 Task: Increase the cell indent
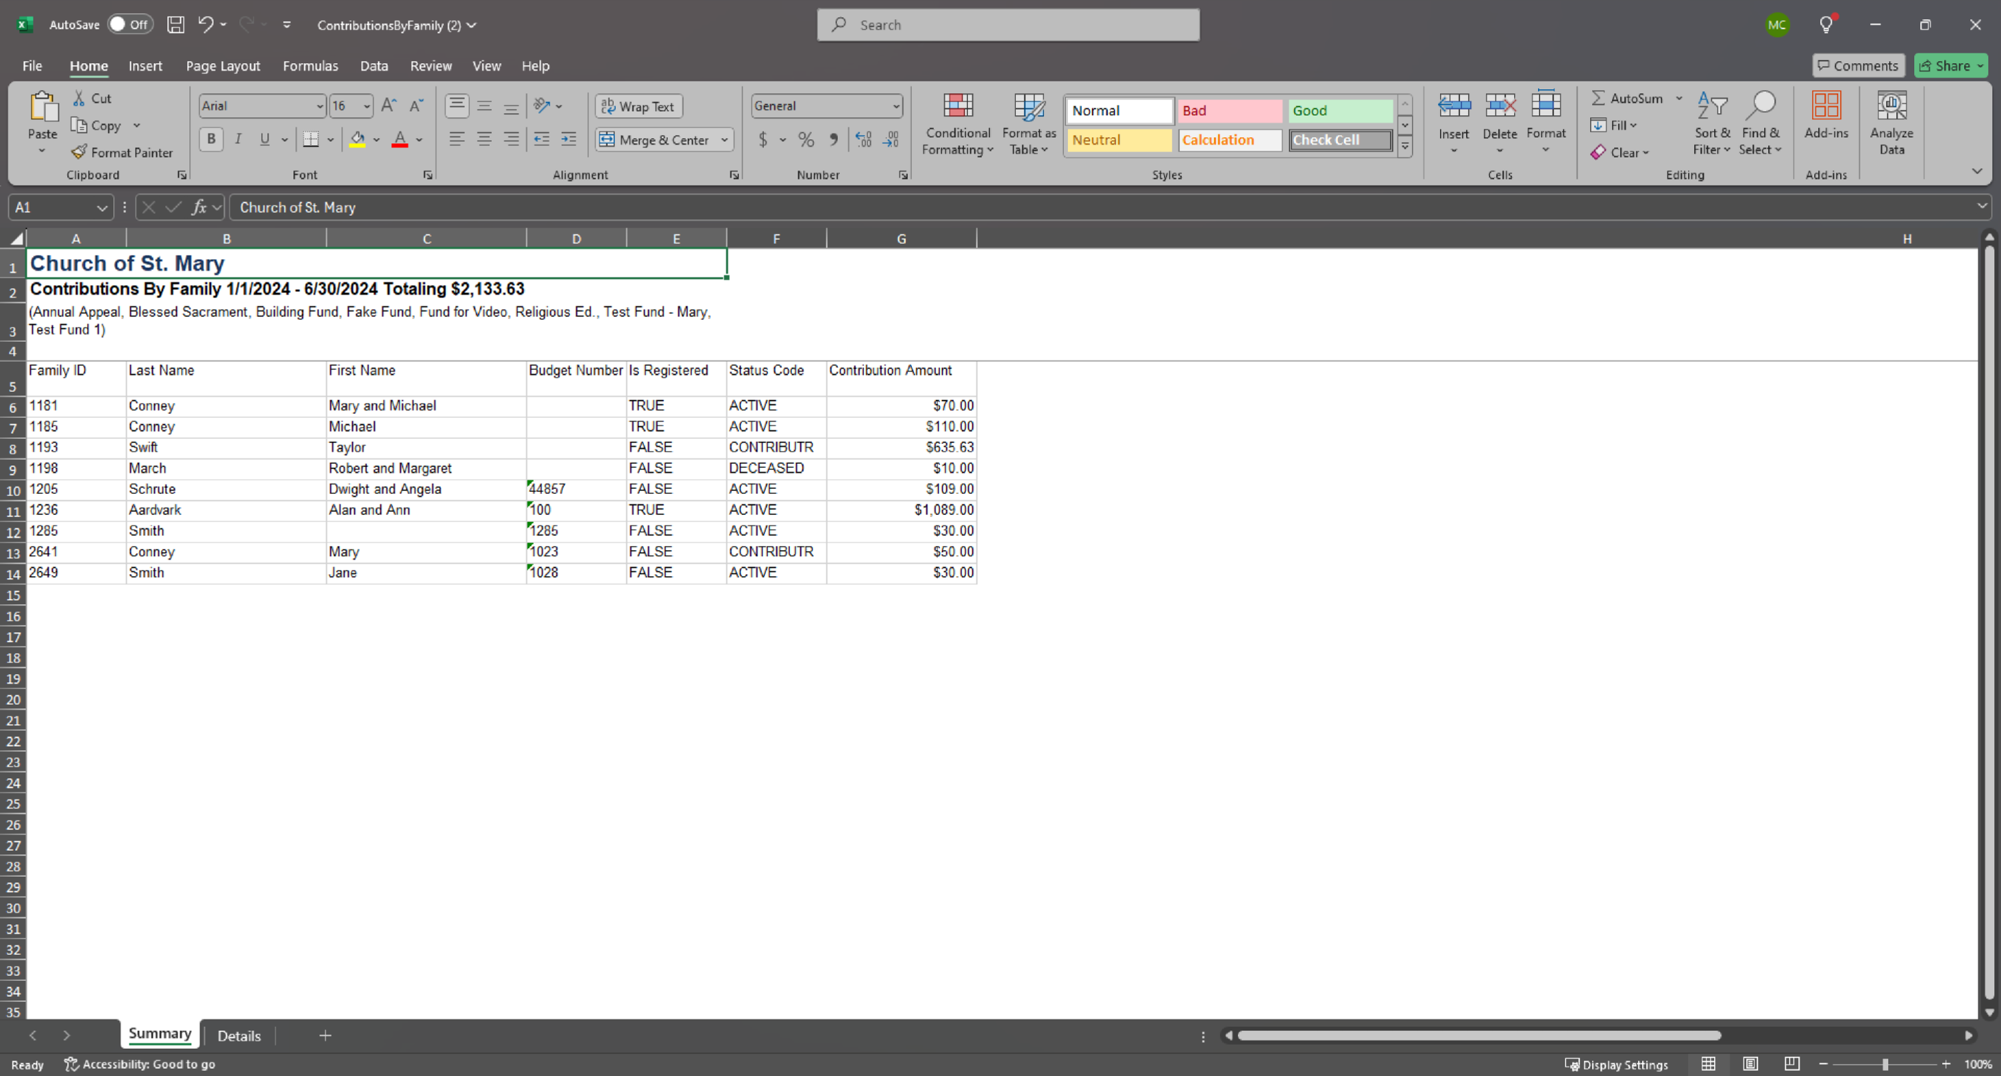568,140
